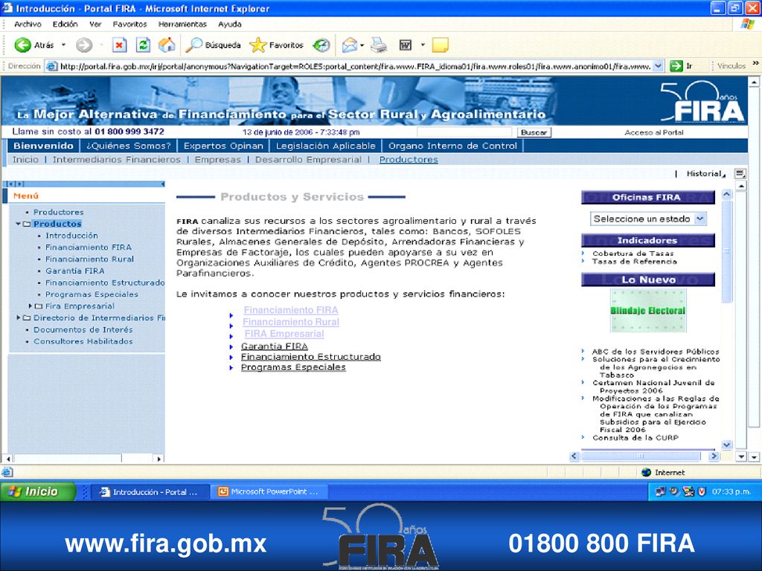Viewport: 762px width, 571px height.
Task: Select Consultores Habilitados tree item
Action: (83, 341)
